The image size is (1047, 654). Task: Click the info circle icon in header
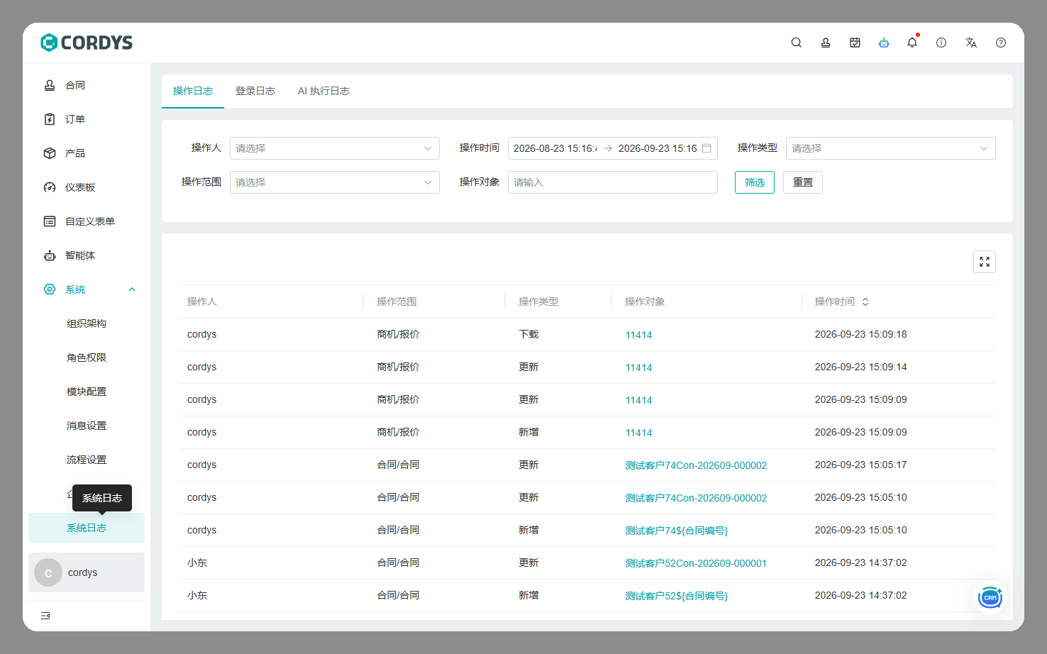(941, 43)
